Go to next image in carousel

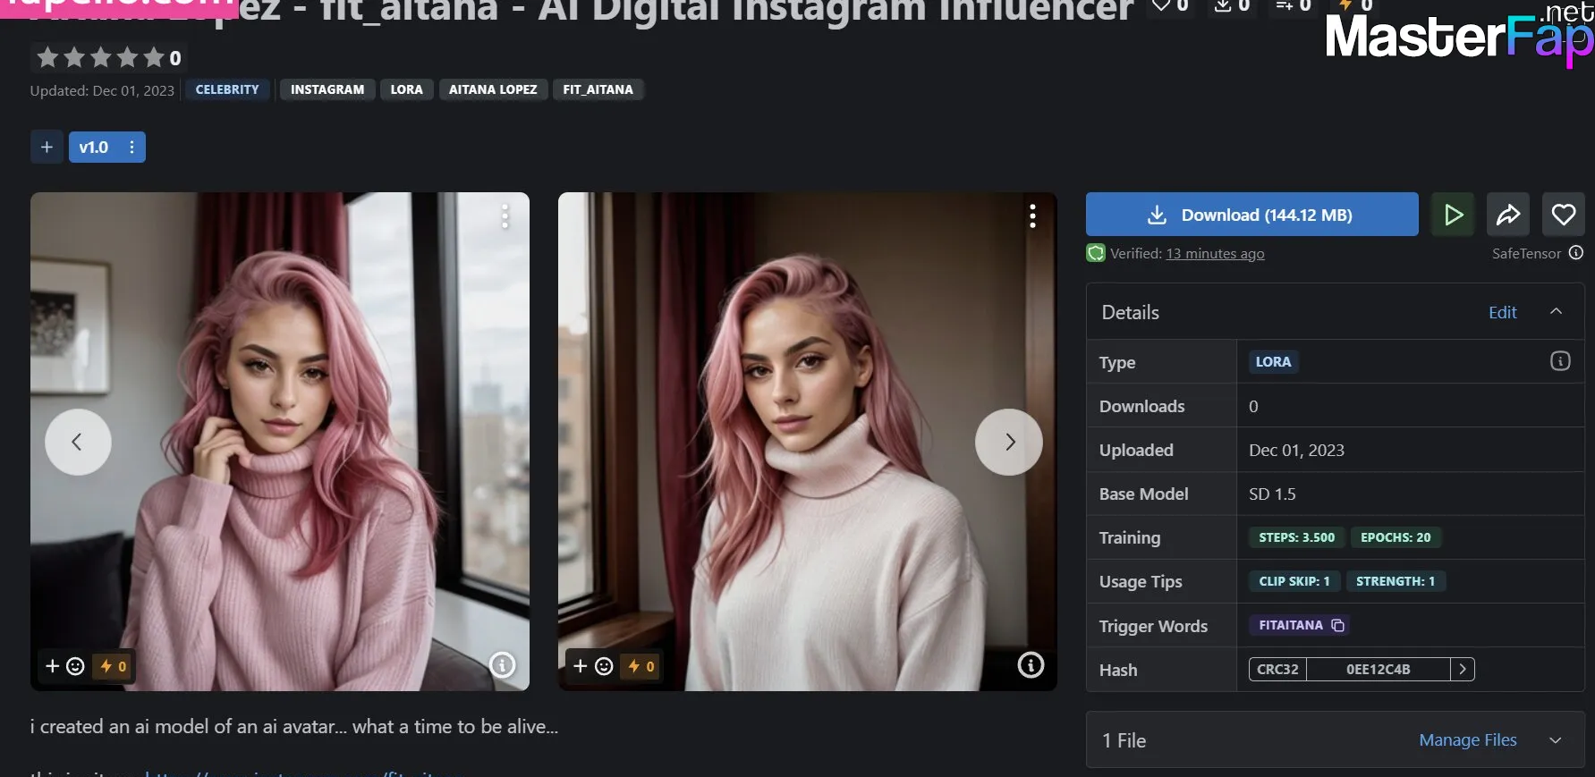click(x=1009, y=442)
